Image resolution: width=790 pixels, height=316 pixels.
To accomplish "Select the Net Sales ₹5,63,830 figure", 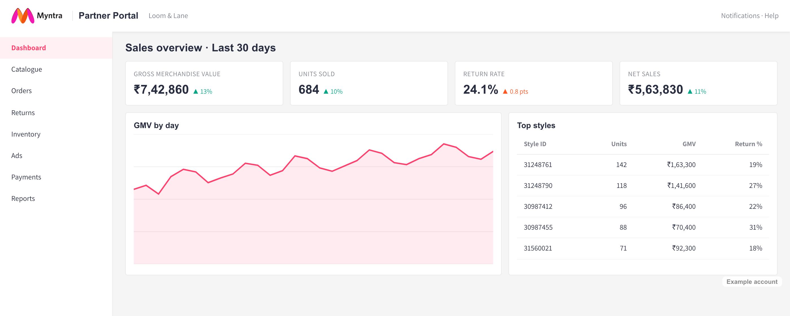I will 656,90.
